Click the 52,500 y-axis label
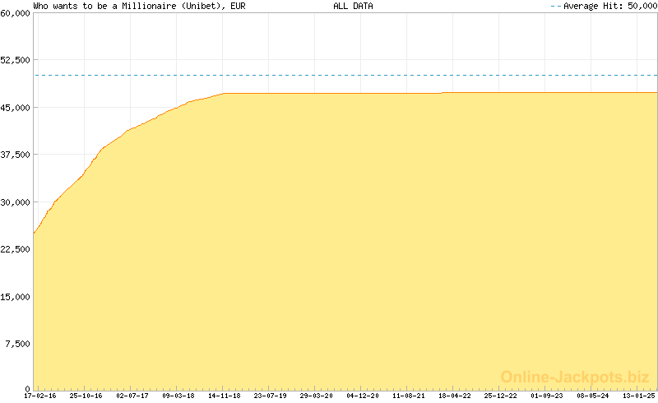Screen dimensions: 658x403 pos(16,60)
